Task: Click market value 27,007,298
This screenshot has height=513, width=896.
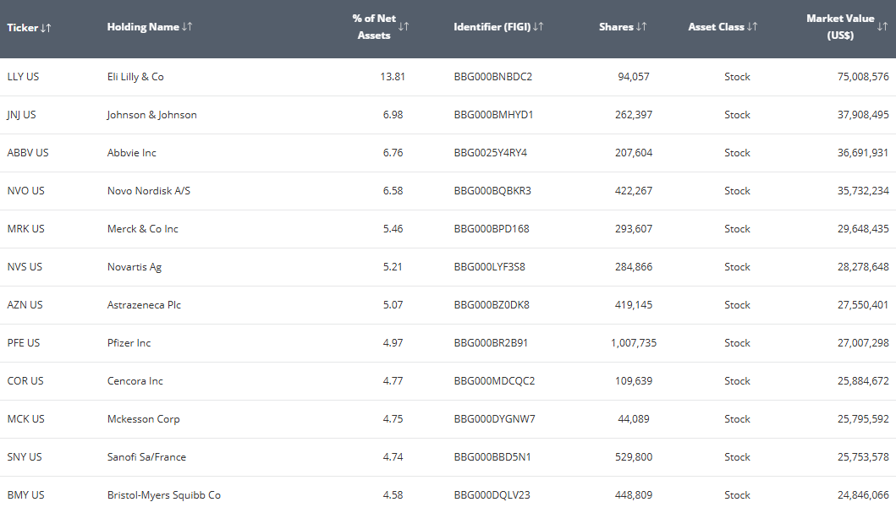Action: point(864,343)
